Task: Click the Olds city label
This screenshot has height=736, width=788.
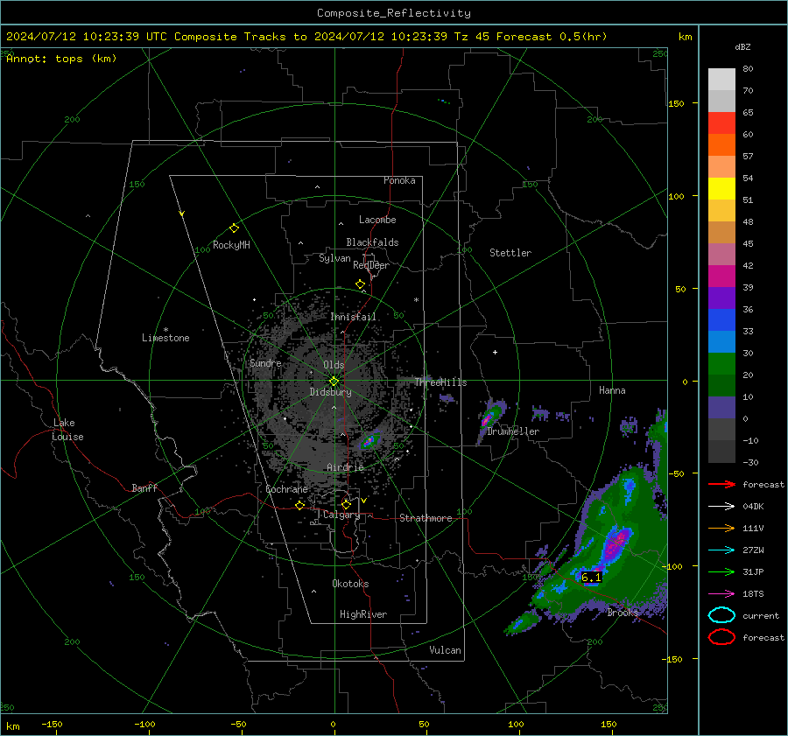Action: 334,365
